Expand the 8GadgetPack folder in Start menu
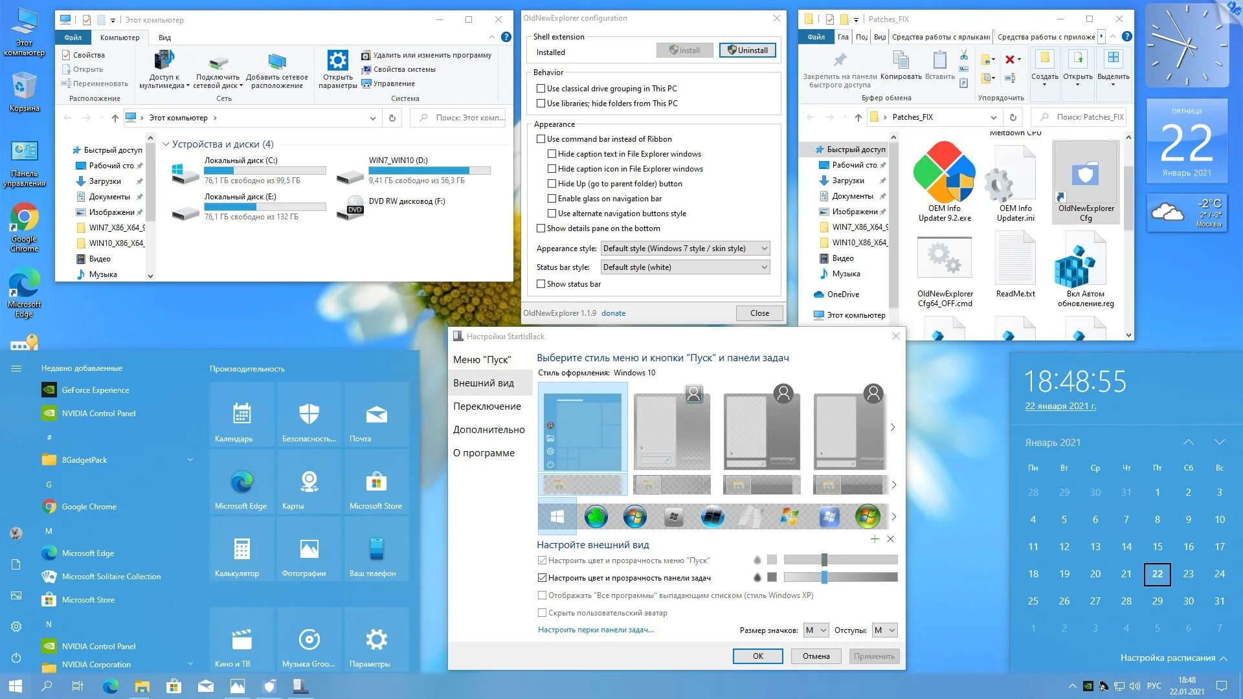1243x699 pixels. (190, 460)
